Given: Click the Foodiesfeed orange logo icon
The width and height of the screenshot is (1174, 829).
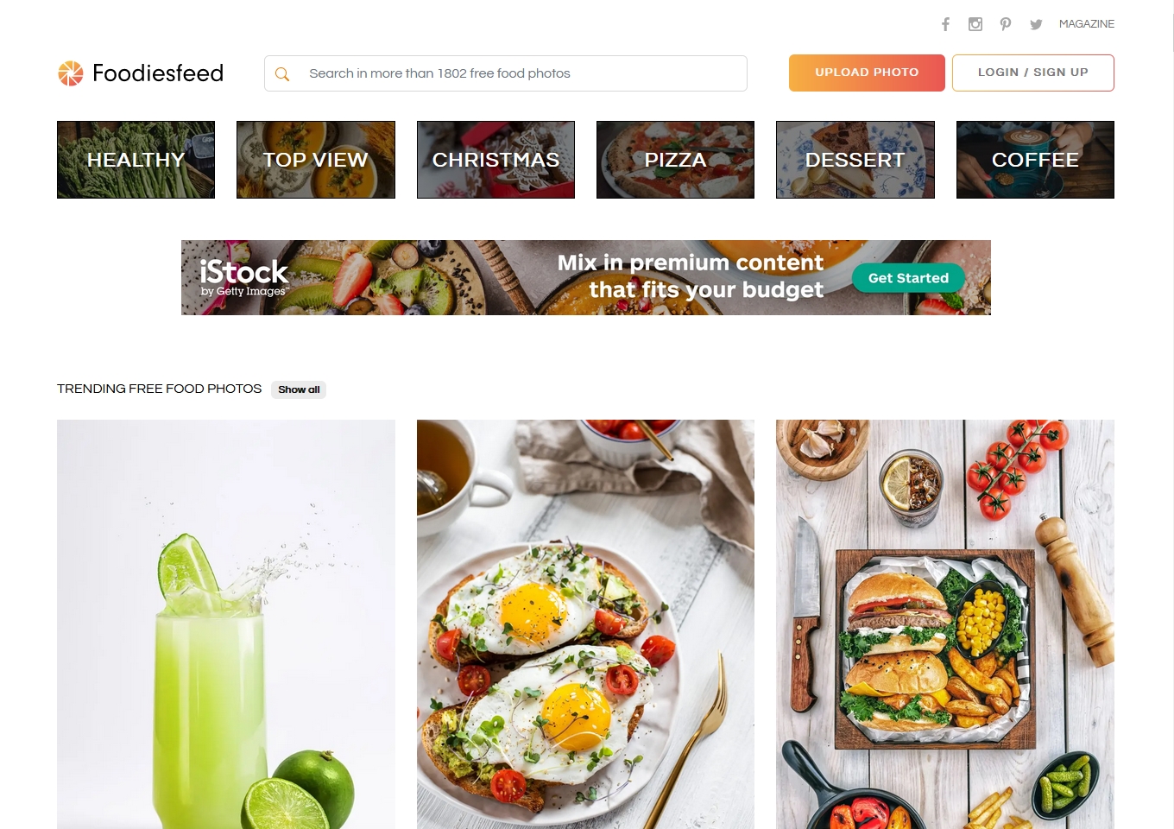Looking at the screenshot, I should (71, 73).
